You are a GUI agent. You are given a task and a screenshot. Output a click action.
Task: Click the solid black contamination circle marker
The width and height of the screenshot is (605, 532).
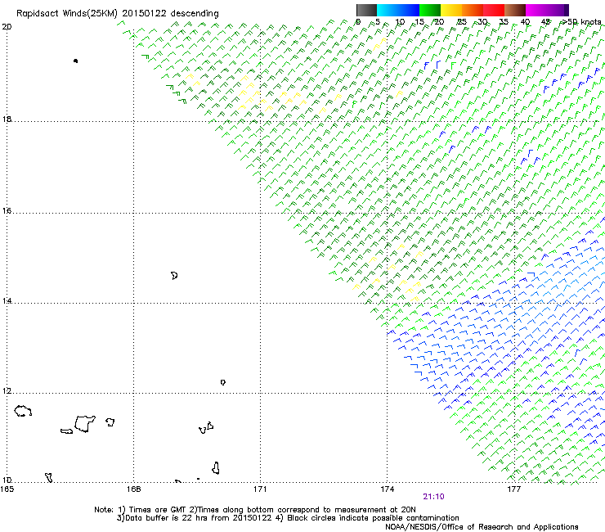(x=75, y=61)
